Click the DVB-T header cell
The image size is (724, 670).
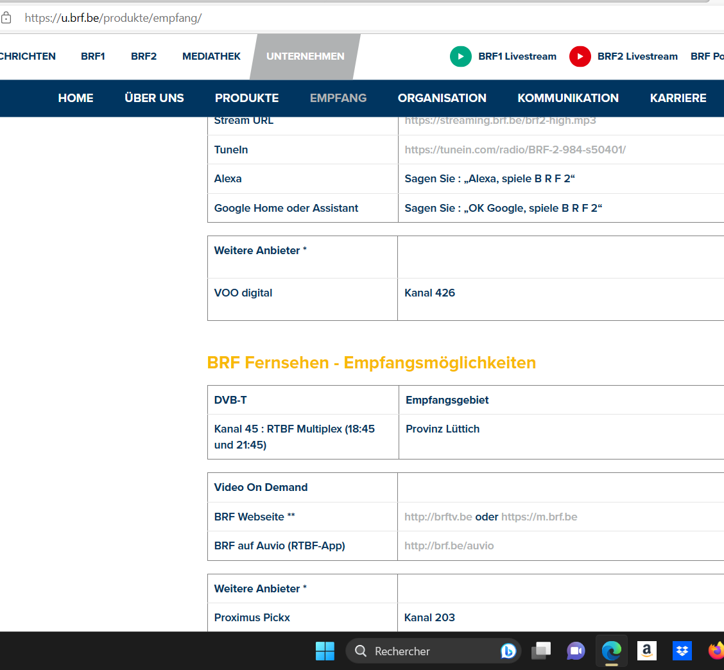click(x=303, y=400)
